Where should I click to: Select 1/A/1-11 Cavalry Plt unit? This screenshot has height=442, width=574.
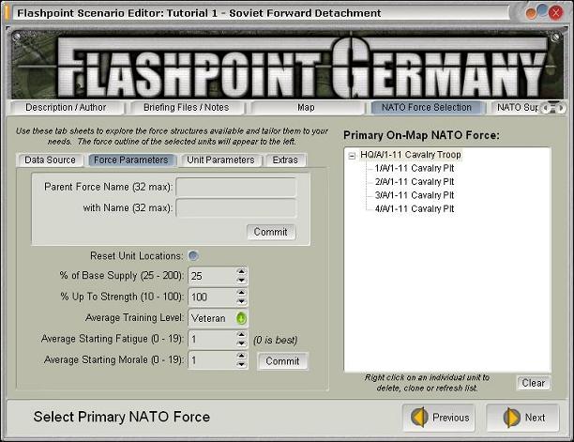(x=415, y=169)
